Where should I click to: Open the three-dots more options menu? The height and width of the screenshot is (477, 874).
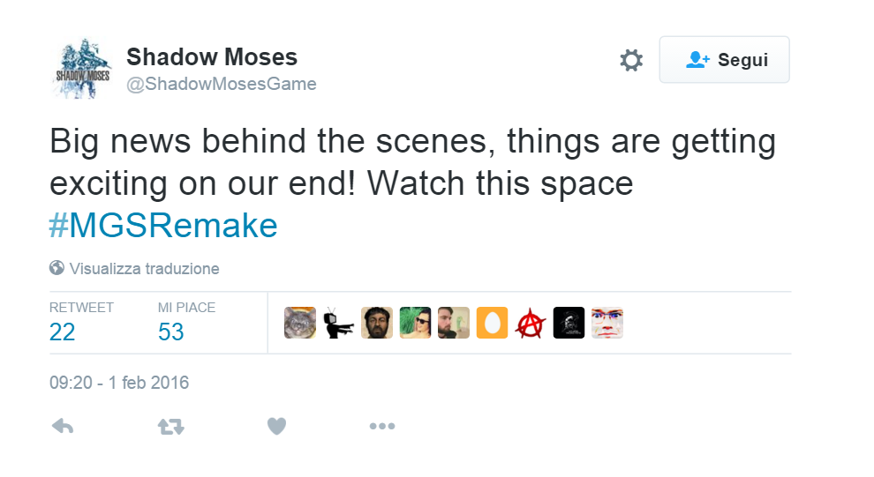point(381,427)
